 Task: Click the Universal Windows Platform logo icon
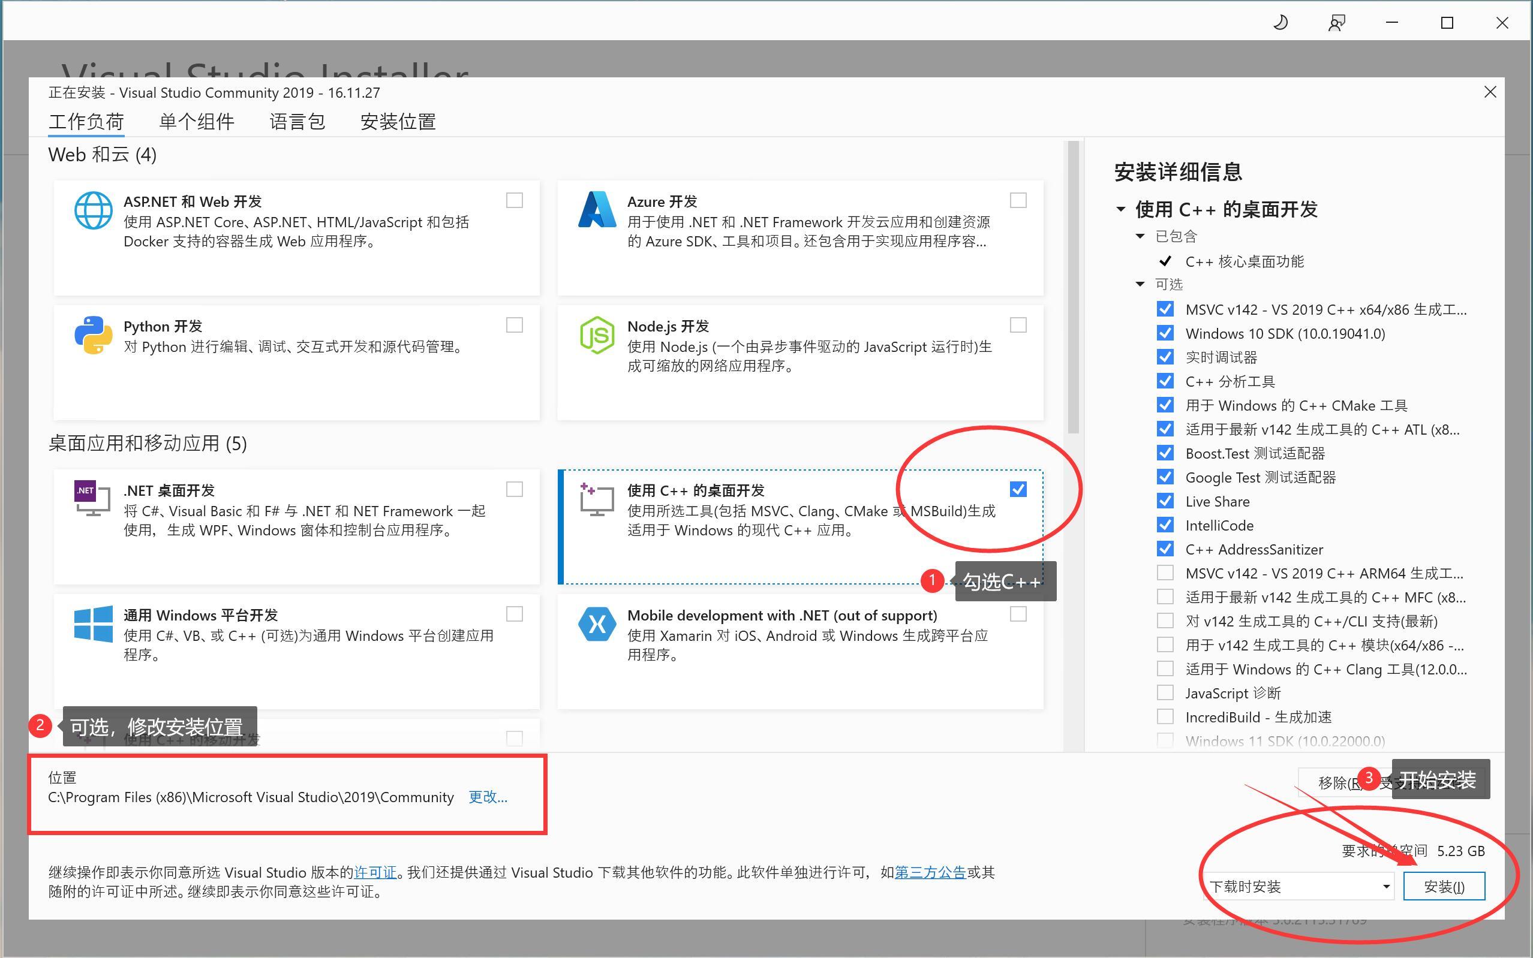[x=93, y=623]
